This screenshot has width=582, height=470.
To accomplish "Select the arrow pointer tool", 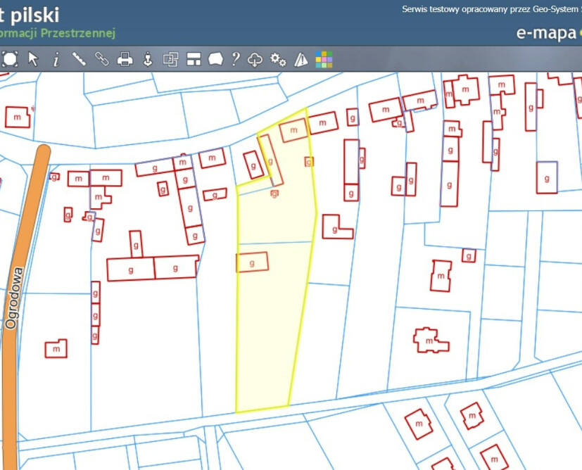I will 33,59.
